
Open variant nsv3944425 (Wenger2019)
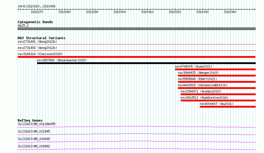tap(198, 73)
